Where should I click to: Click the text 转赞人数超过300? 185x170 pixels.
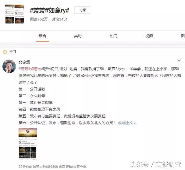coord(45,167)
